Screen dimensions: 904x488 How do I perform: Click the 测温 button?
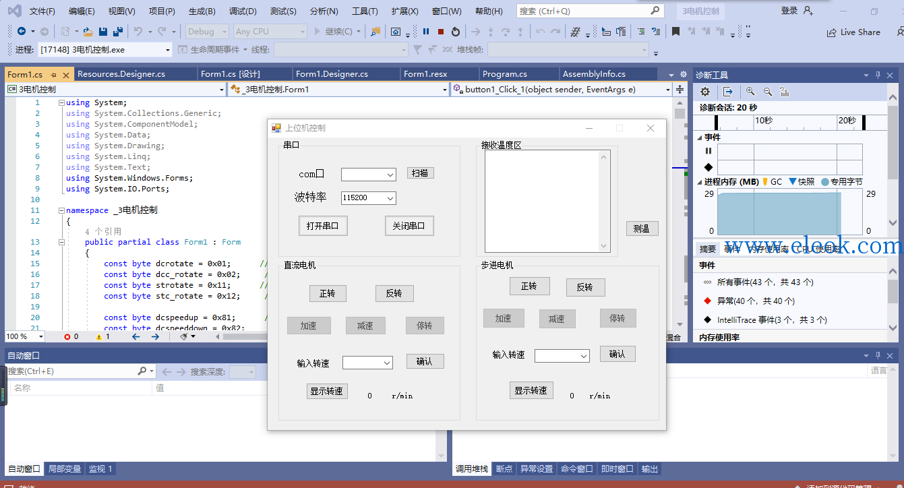(x=642, y=228)
